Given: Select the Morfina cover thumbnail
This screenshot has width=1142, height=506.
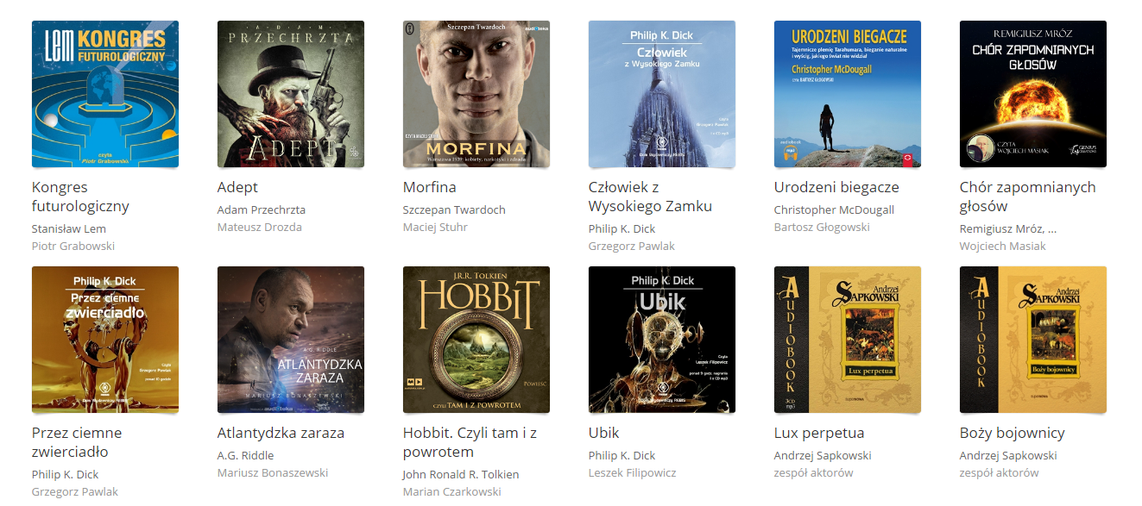Looking at the screenshot, I should (x=476, y=94).
